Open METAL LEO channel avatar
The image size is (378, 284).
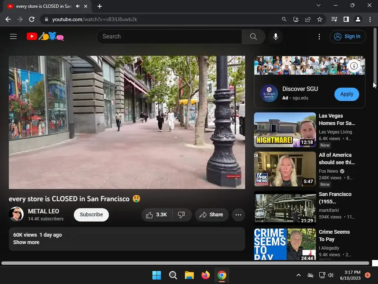tap(16, 214)
